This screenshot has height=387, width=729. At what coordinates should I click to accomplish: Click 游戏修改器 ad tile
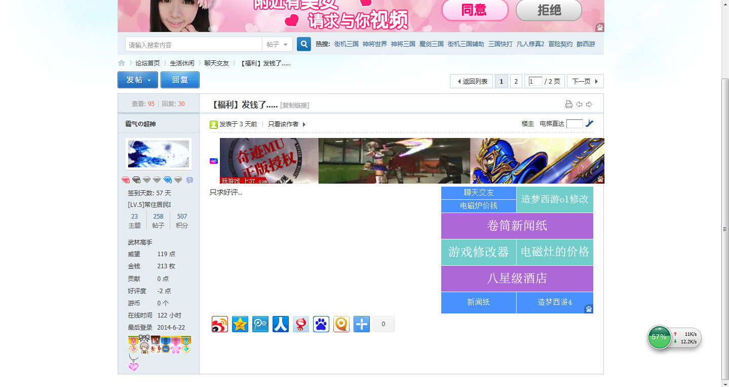click(x=479, y=252)
